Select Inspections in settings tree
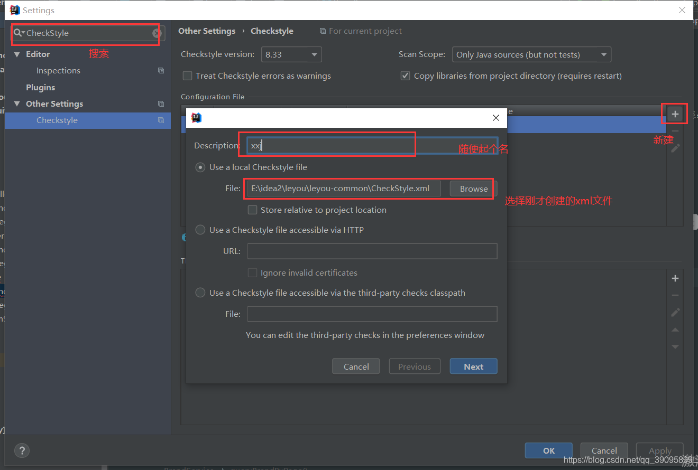This screenshot has height=470, width=698. pos(58,70)
